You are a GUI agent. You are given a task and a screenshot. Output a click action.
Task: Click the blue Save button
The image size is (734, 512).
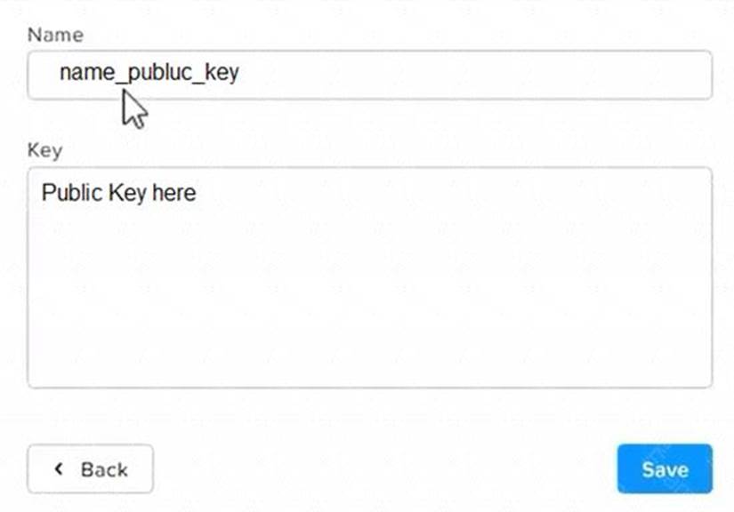pyautogui.click(x=664, y=468)
